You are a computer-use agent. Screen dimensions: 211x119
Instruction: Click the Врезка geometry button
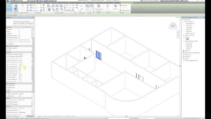pyautogui.click(x=33, y=5)
